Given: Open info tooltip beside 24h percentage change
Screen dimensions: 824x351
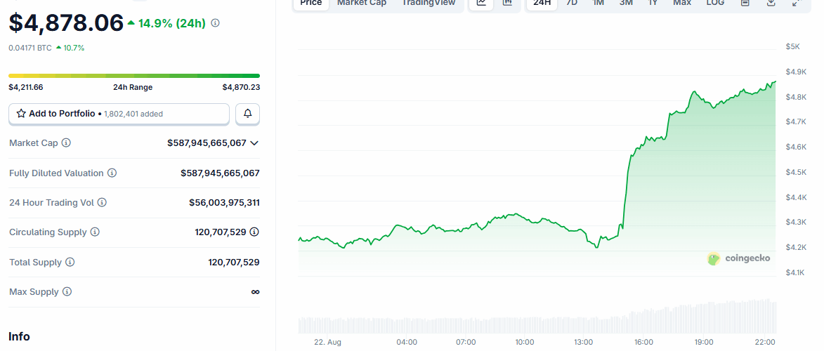Looking at the screenshot, I should pos(215,23).
